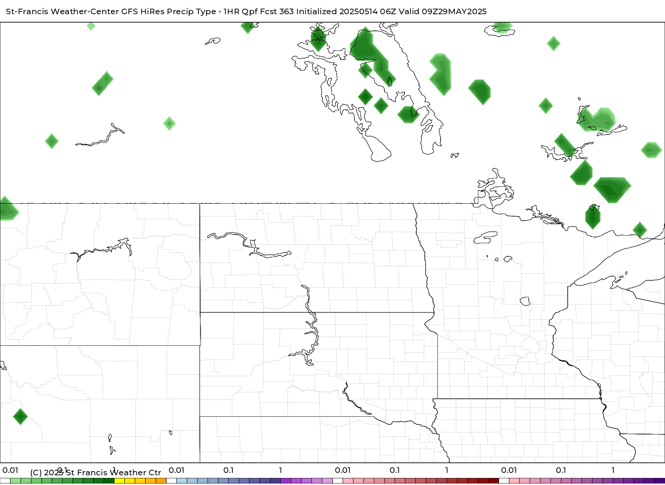Viewport: 665px width, 485px height.
Task: Click the 1 label above the pink-purple scale
Action: (613, 470)
